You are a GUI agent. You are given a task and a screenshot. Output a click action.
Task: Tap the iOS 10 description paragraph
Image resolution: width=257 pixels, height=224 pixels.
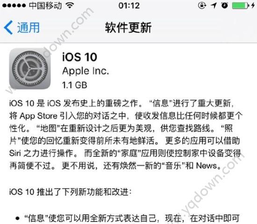126,134
